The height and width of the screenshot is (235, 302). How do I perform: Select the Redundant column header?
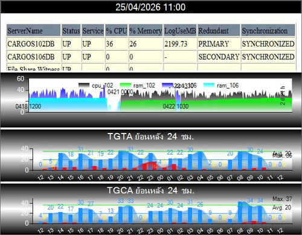219,31
